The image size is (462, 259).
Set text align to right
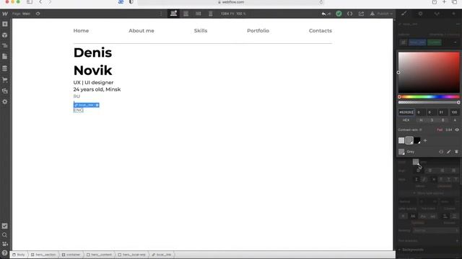(x=442, y=171)
